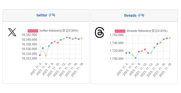The height and width of the screenshot is (93, 181).
Task: Select lowest teal point in Threads chart
Action: click(136, 58)
